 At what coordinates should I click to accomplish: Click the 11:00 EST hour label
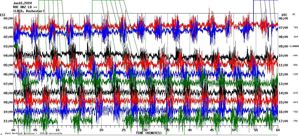point(8,121)
